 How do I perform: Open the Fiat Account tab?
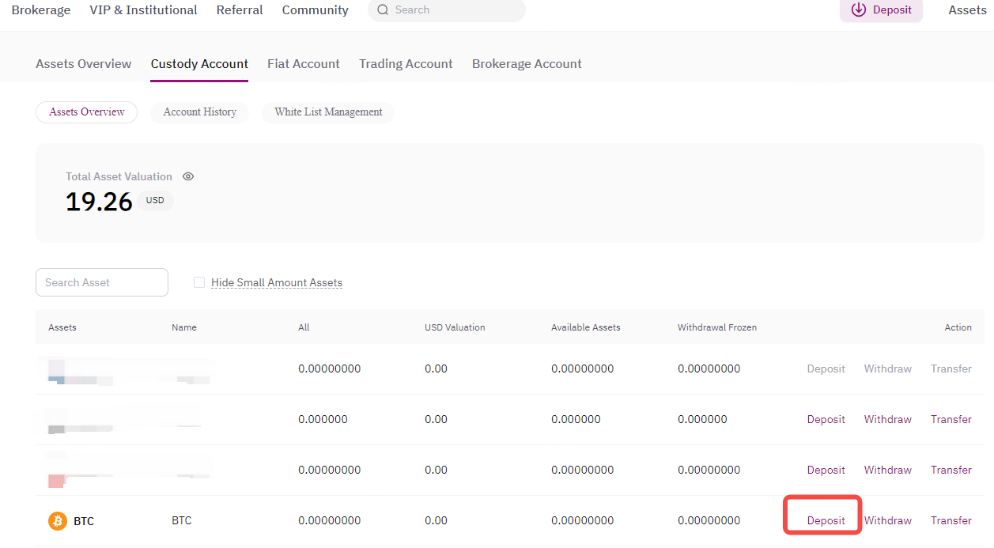304,63
